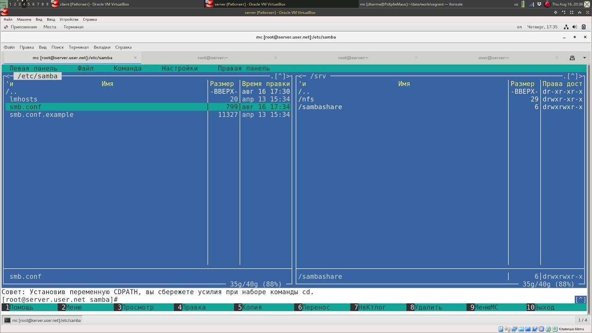Open the terminal Справка menu
Screen dimensions: 592x333
[x=123, y=47]
